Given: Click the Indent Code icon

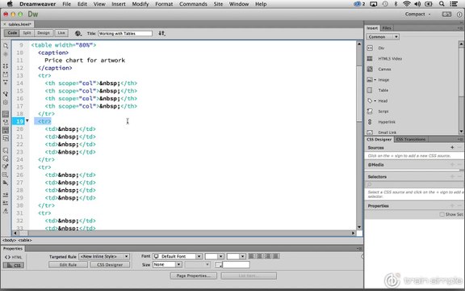Looking at the screenshot, I should point(6,195).
